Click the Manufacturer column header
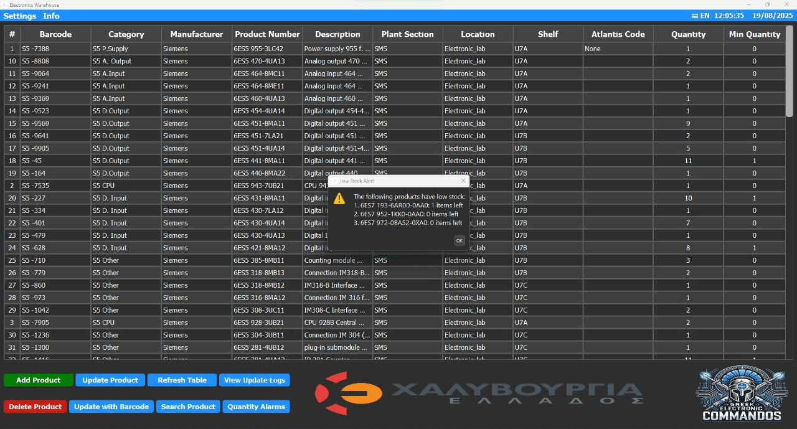Viewport: 797px width, 429px height. 196,34
